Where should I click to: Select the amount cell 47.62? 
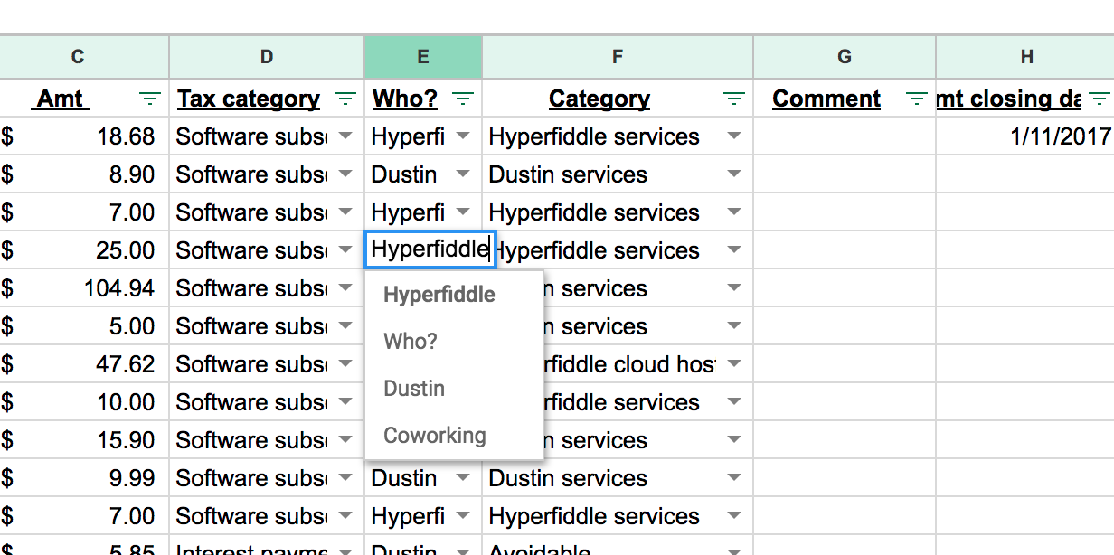point(84,364)
